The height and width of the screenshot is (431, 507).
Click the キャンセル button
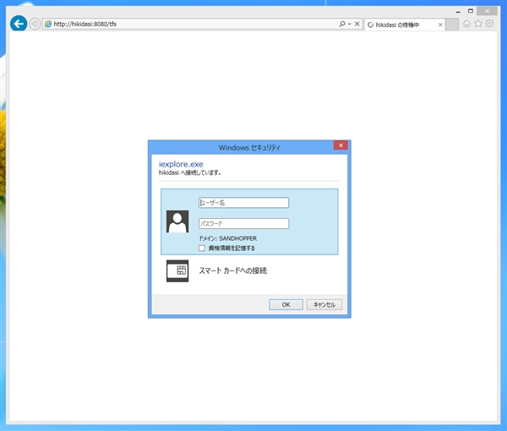(x=324, y=304)
